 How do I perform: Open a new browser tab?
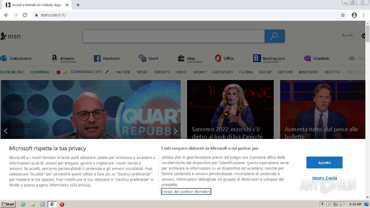(x=78, y=5)
